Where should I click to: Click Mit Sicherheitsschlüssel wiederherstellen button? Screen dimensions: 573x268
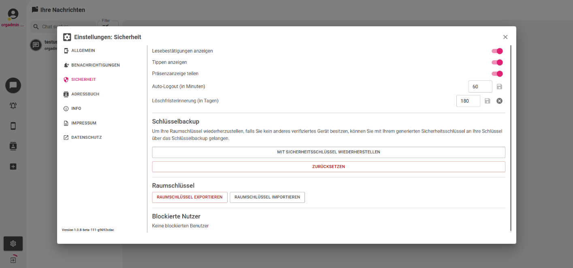(x=328, y=152)
